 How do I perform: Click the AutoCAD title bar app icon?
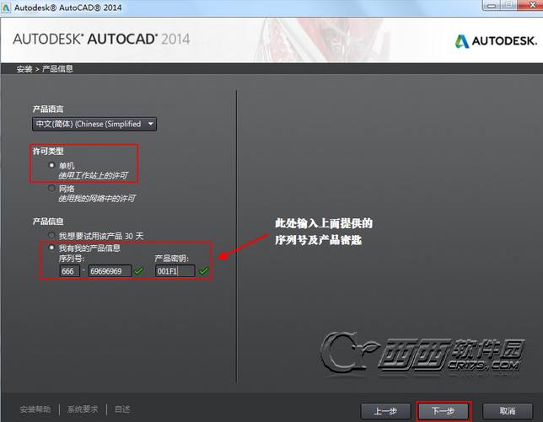click(6, 8)
